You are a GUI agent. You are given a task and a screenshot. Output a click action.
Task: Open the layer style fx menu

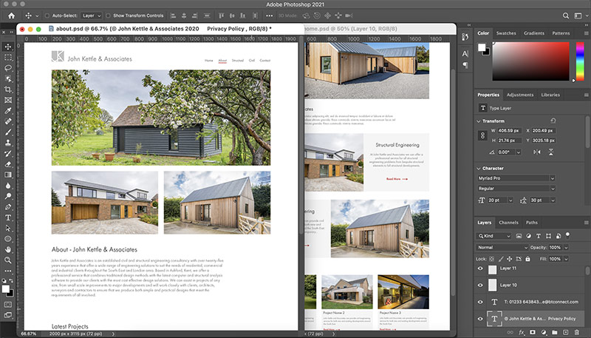click(x=522, y=332)
